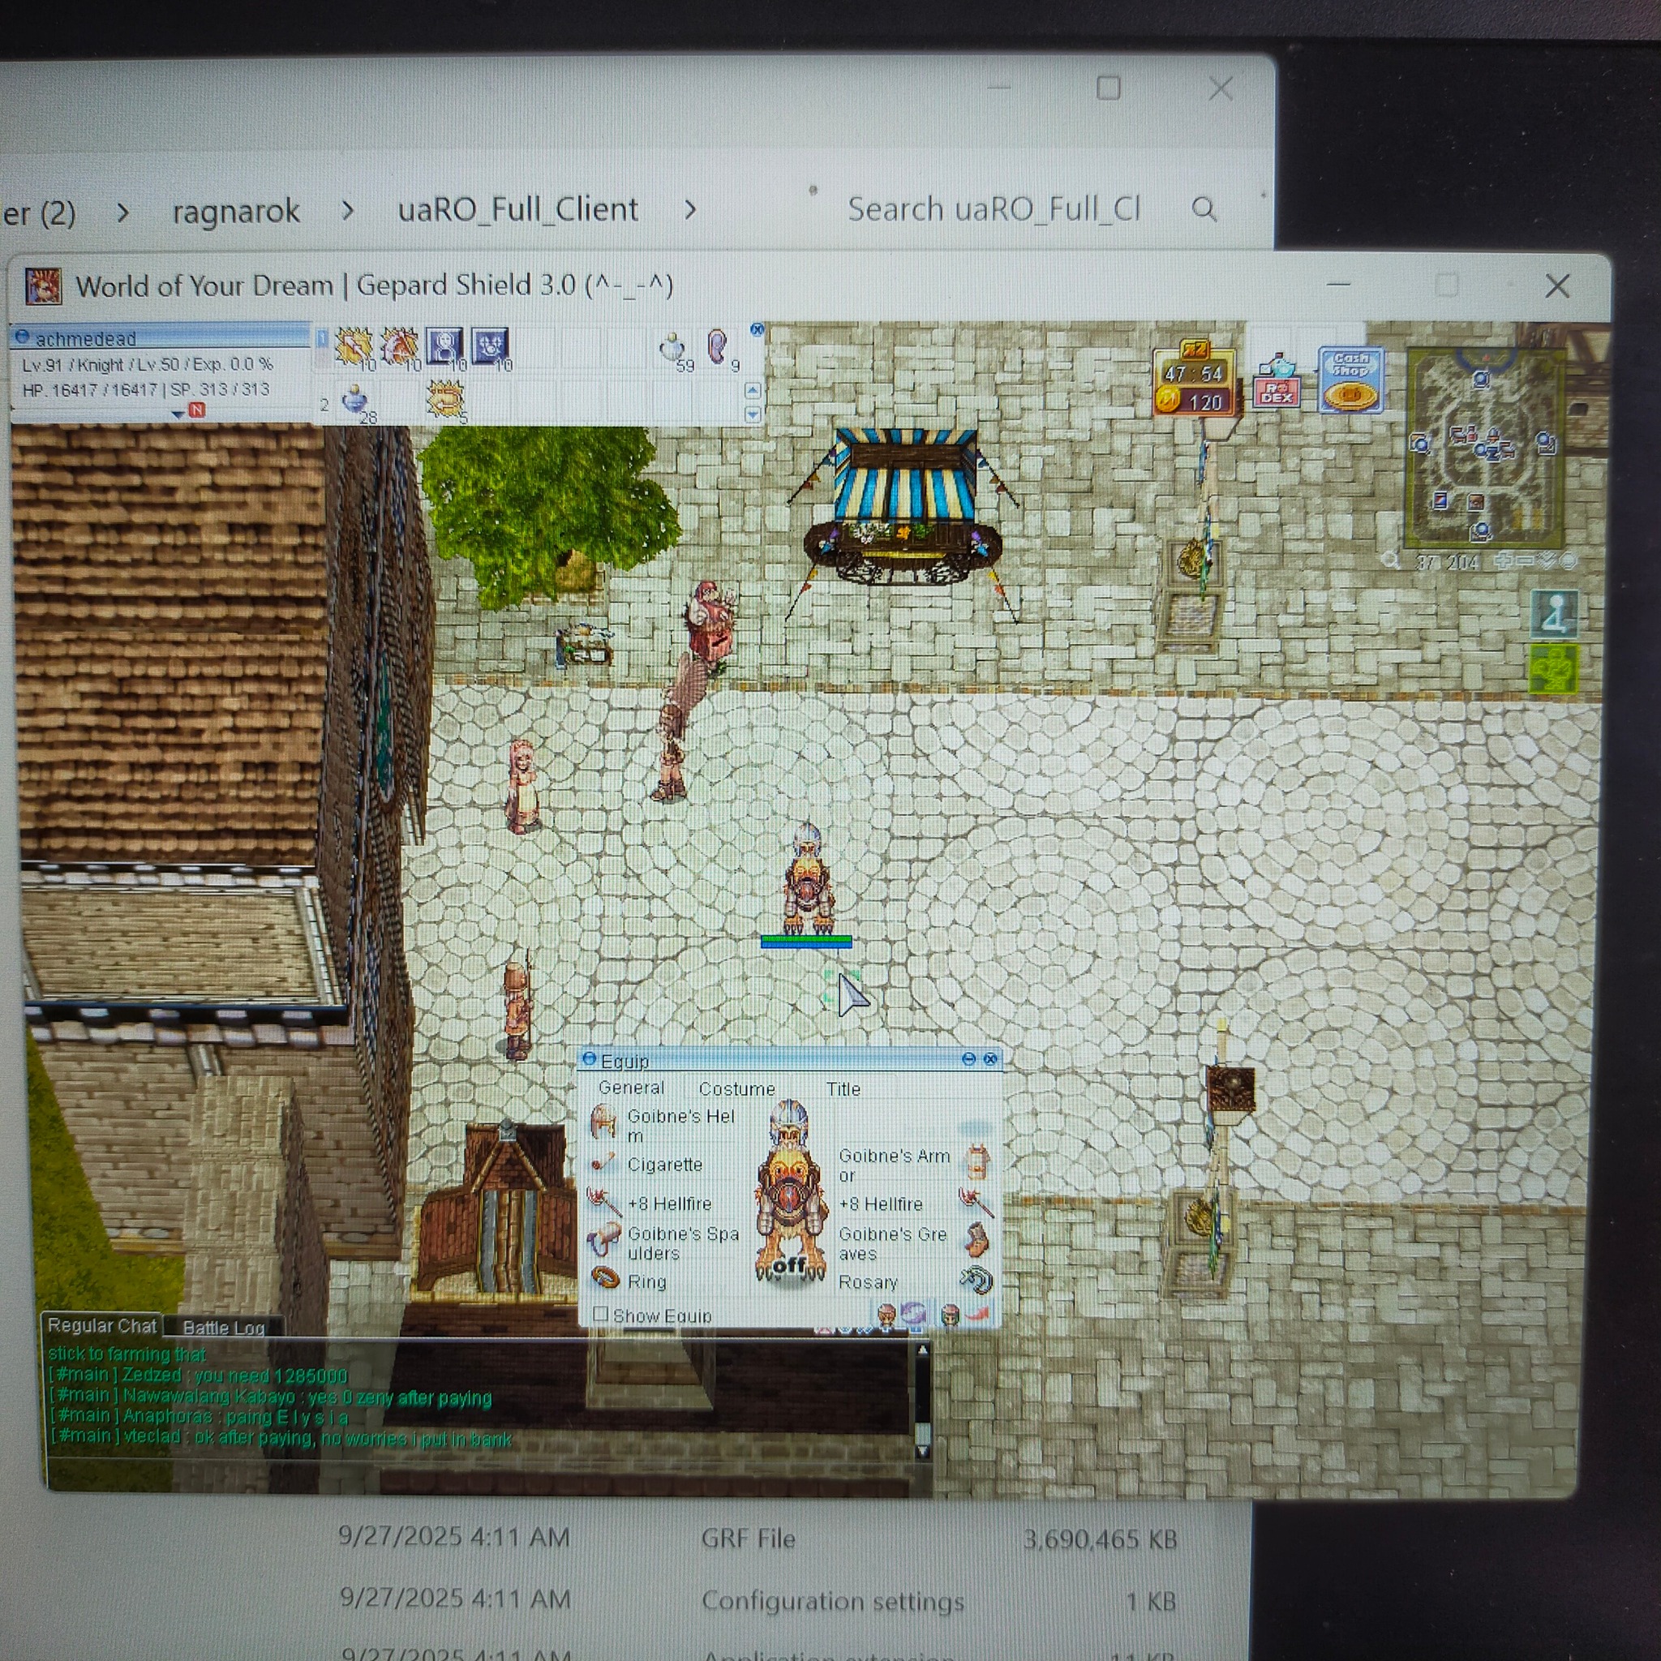Select the Battle Log tab

tap(224, 1328)
